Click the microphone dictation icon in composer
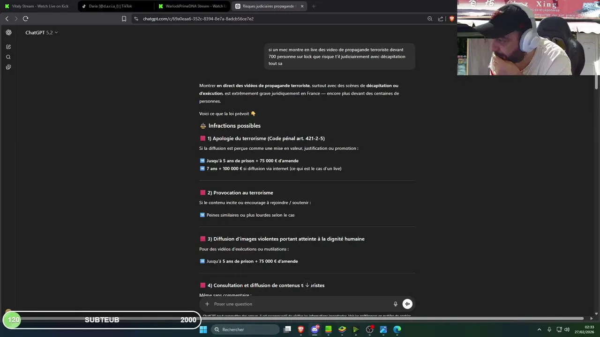Screen dimensions: 600x337 [x=396, y=304]
